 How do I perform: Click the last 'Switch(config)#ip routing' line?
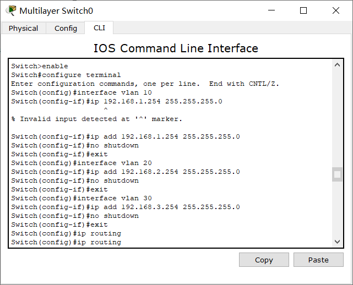[x=66, y=242]
